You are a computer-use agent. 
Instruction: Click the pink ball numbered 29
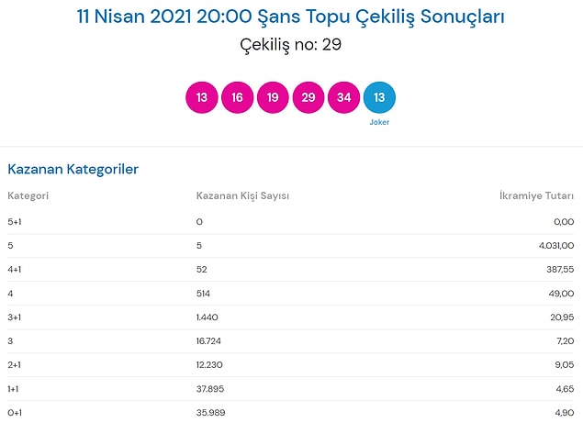click(x=308, y=97)
